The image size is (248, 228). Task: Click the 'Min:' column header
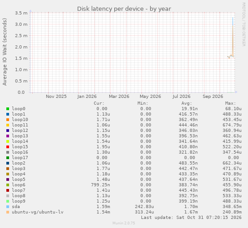click(143, 103)
